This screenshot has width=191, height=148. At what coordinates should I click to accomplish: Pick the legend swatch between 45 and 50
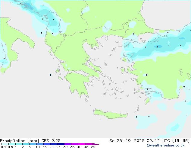89,144
